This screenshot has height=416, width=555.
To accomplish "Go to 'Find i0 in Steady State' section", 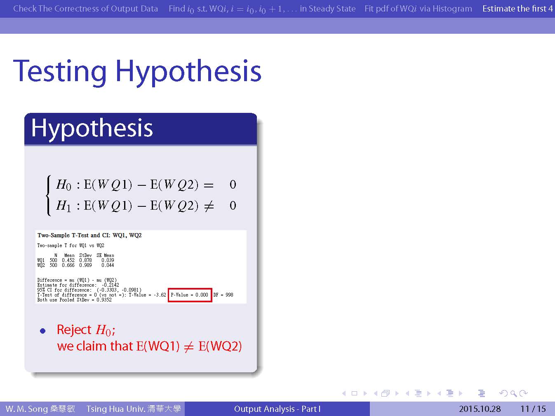I will point(262,9).
